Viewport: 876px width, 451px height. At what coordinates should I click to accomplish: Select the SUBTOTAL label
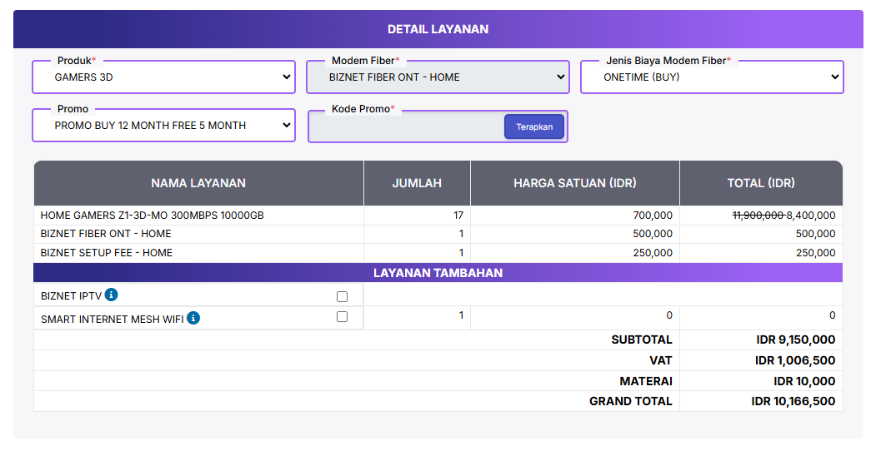click(642, 339)
